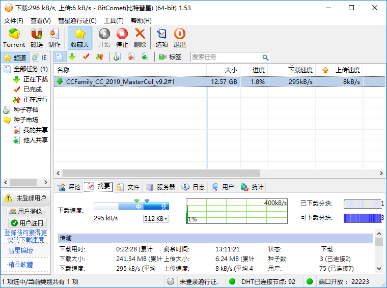Open the 文件 files tab

point(128,187)
